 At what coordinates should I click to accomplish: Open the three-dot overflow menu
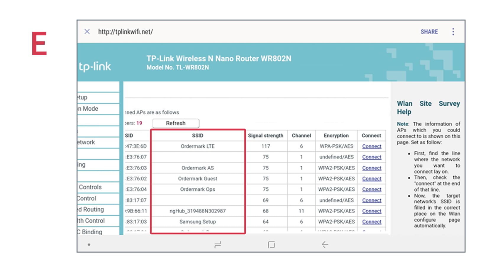click(x=453, y=32)
